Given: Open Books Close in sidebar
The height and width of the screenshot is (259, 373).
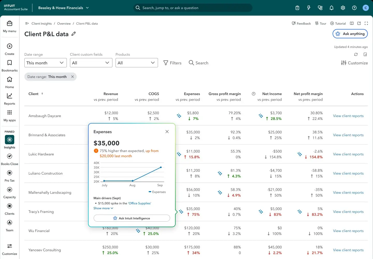Looking at the screenshot, I should pos(10,160).
